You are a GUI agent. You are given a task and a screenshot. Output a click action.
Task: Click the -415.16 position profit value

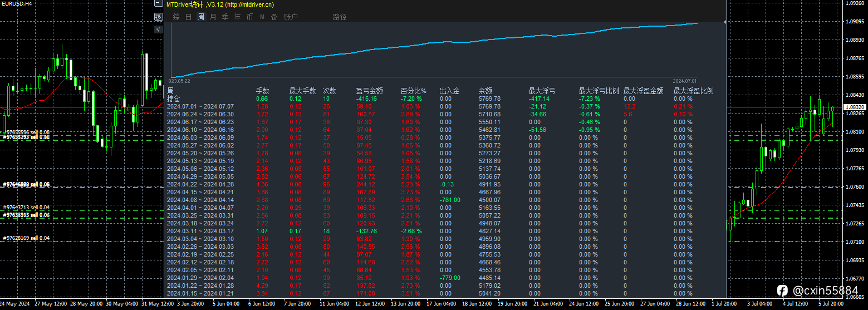(366, 99)
